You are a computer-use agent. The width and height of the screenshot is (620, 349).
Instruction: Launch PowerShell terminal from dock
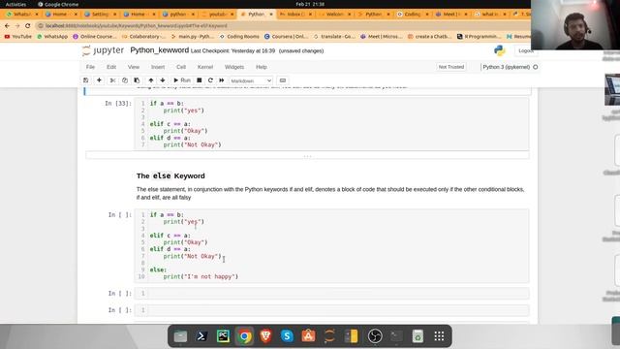point(201,336)
